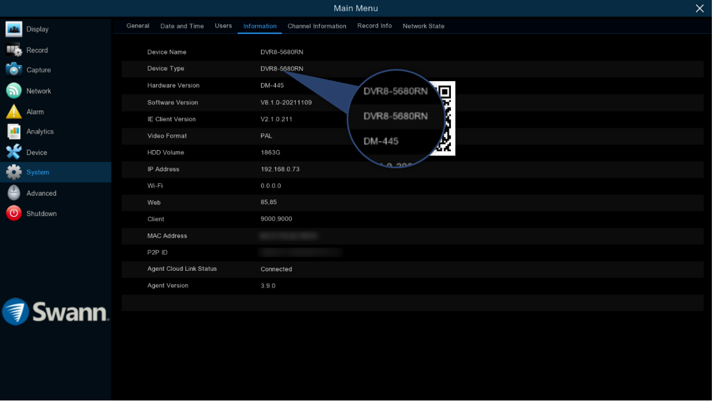713x401 pixels.
Task: Open the Advanced mouse icon
Action: [x=14, y=193]
